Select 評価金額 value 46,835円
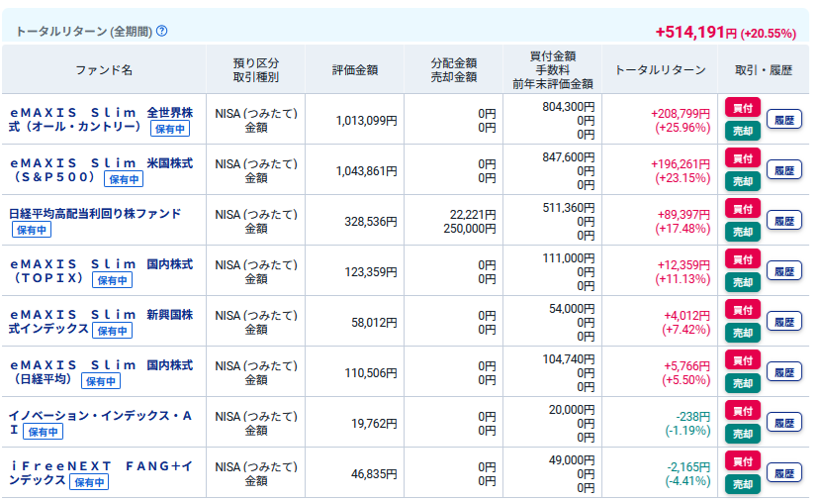The width and height of the screenshot is (816, 501). pyautogui.click(x=374, y=474)
